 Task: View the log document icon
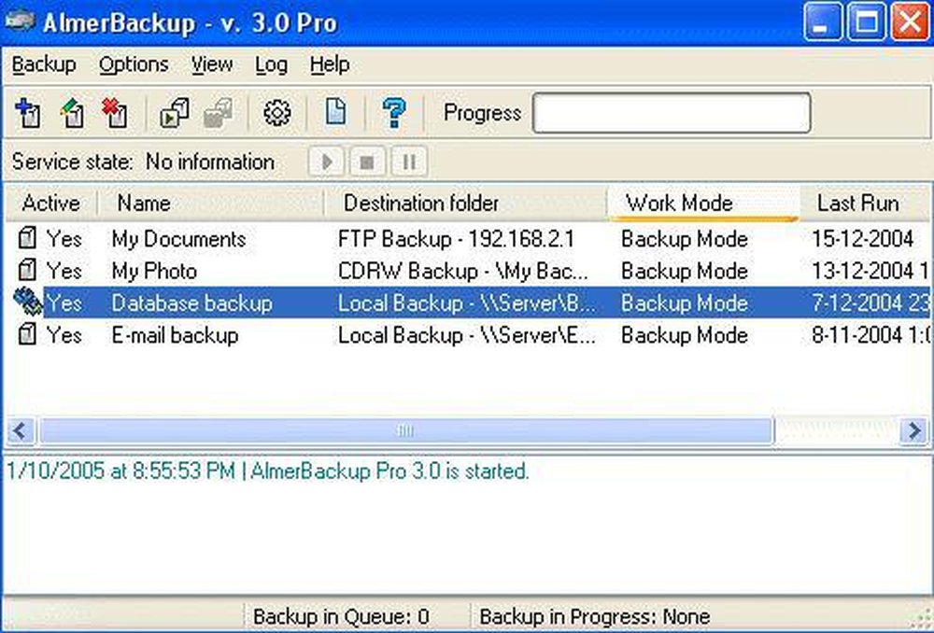click(334, 112)
